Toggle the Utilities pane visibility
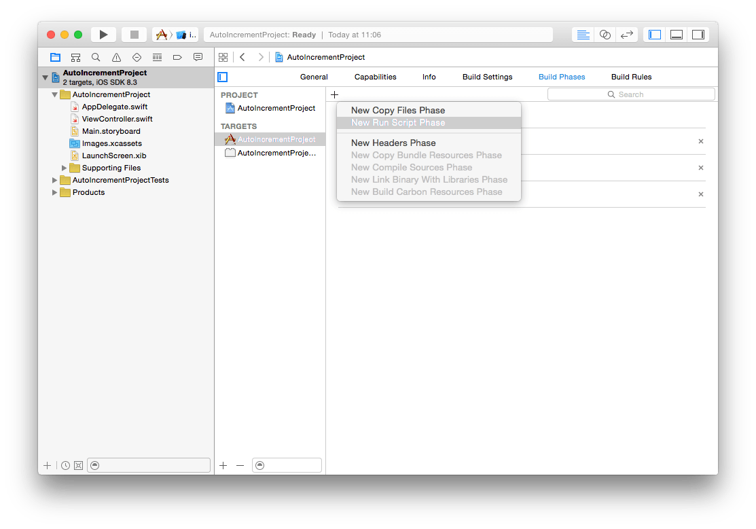Viewport: 756px width, 529px height. pyautogui.click(x=698, y=35)
